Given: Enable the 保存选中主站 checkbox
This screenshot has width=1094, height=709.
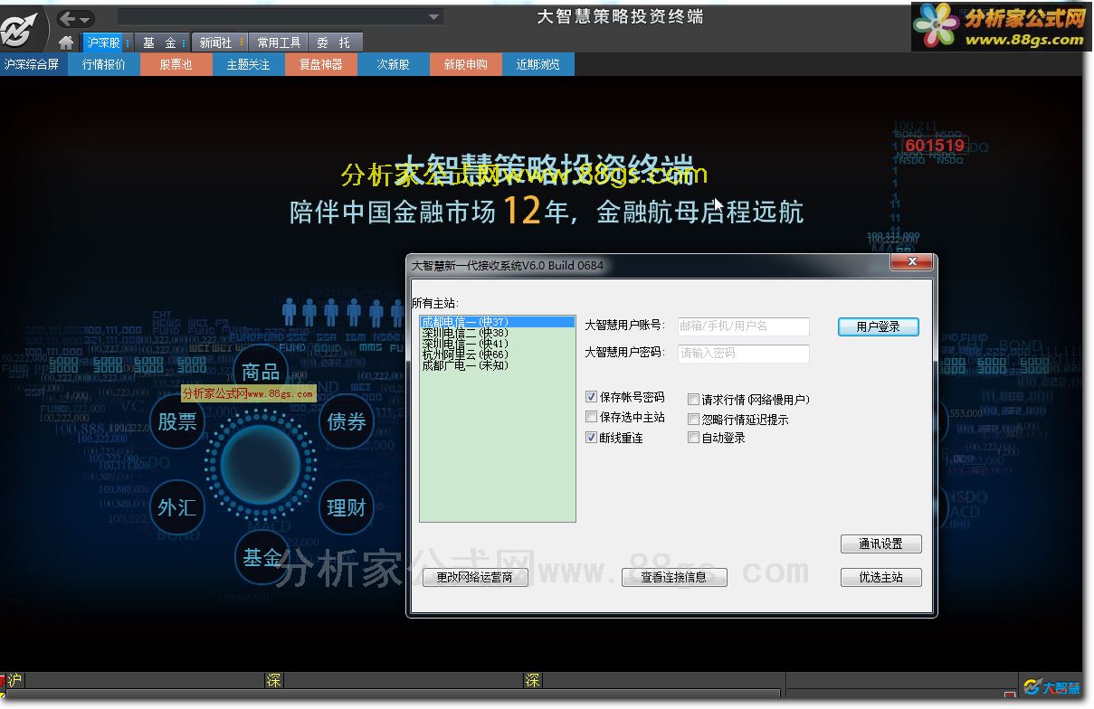Looking at the screenshot, I should 591,417.
